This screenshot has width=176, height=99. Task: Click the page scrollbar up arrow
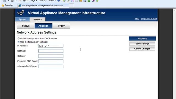[174, 10]
